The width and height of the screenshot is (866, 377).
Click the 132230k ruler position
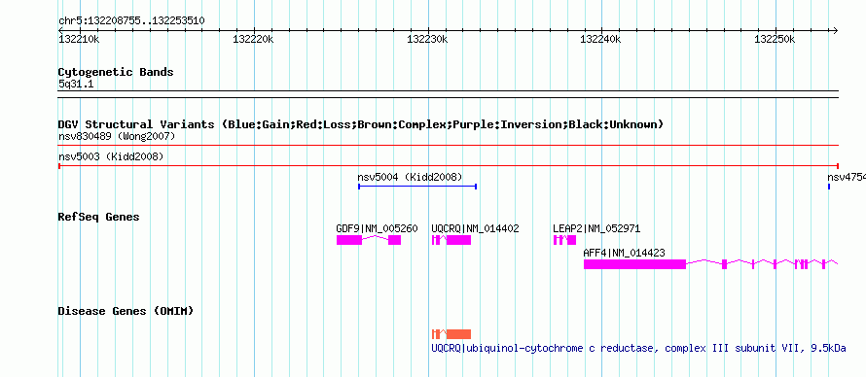pyautogui.click(x=427, y=39)
